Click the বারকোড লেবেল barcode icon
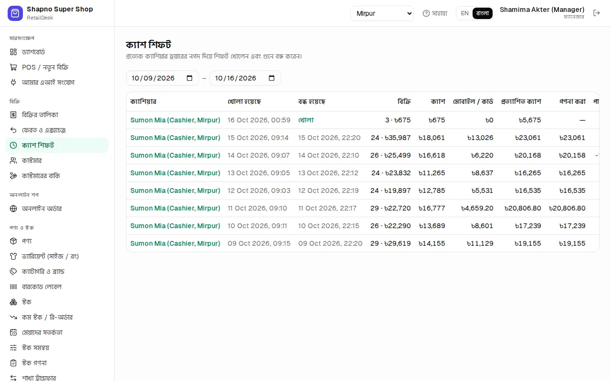Image resolution: width=611 pixels, height=381 pixels. [13, 287]
